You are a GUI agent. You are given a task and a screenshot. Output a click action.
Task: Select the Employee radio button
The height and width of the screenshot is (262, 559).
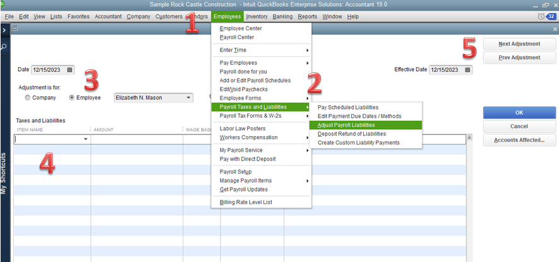pyautogui.click(x=72, y=98)
